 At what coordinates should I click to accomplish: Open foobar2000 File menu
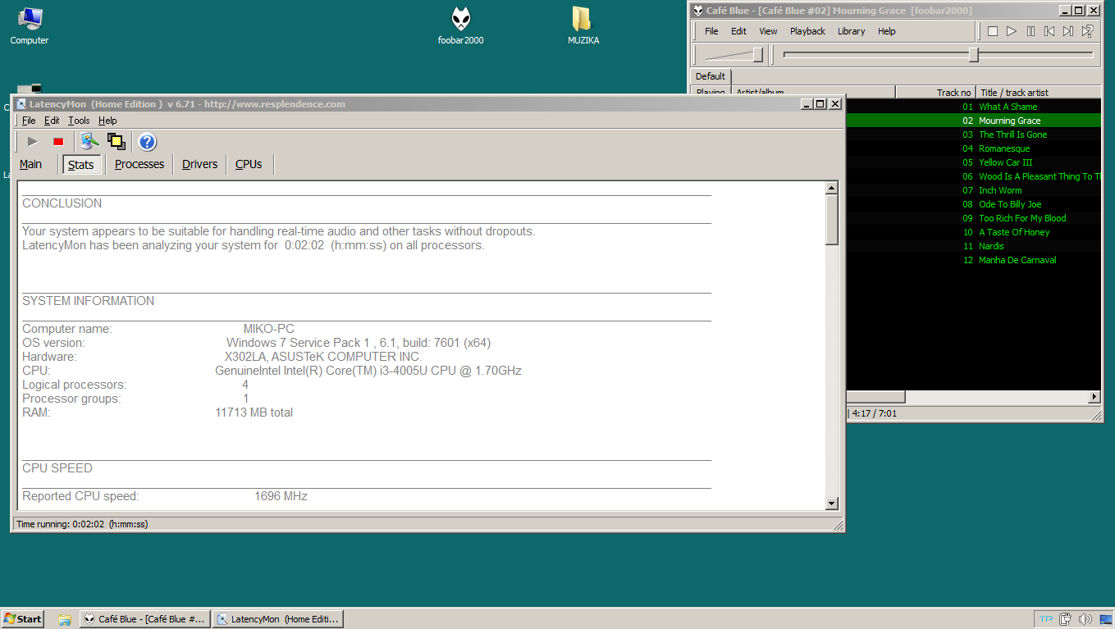(x=711, y=31)
